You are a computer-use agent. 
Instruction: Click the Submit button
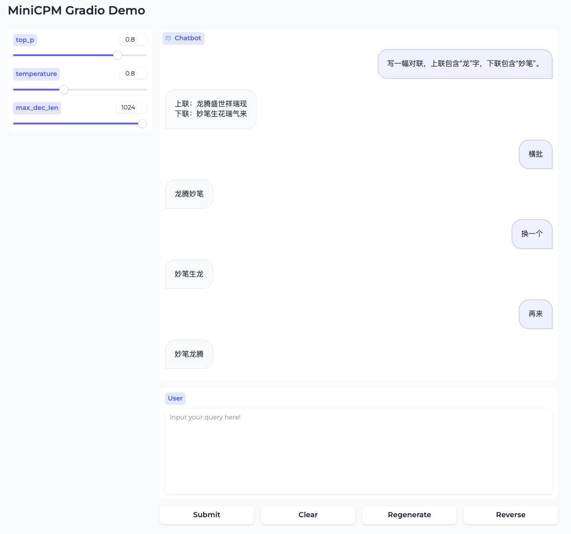[x=207, y=515]
